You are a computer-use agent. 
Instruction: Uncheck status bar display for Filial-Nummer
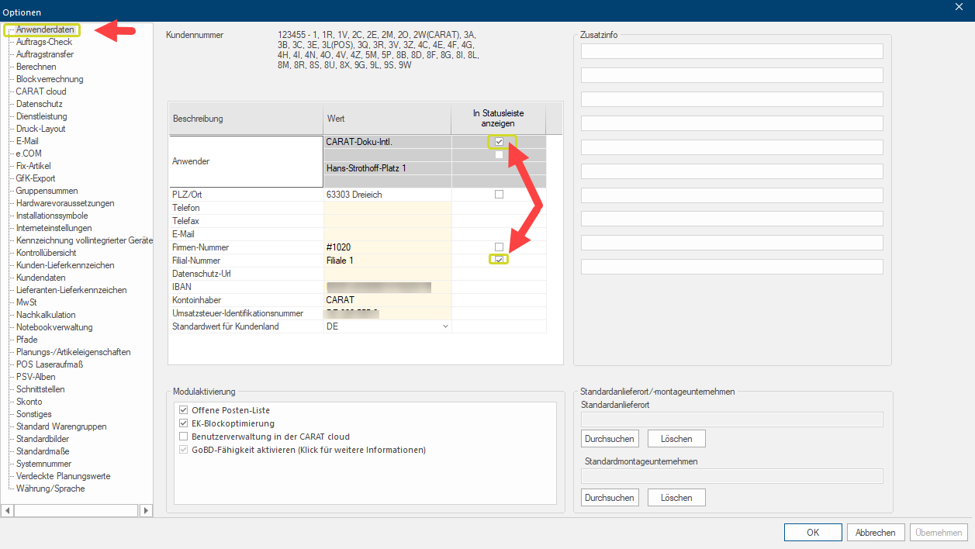pos(499,260)
